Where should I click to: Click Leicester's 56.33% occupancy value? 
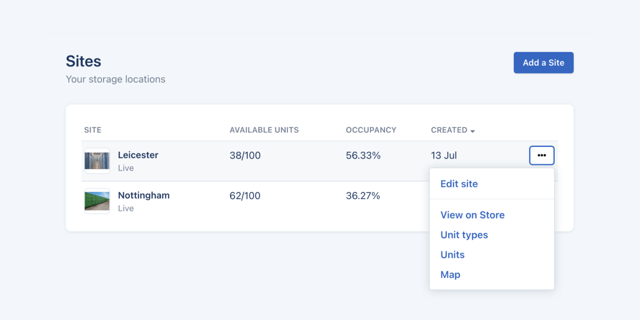[x=363, y=156]
